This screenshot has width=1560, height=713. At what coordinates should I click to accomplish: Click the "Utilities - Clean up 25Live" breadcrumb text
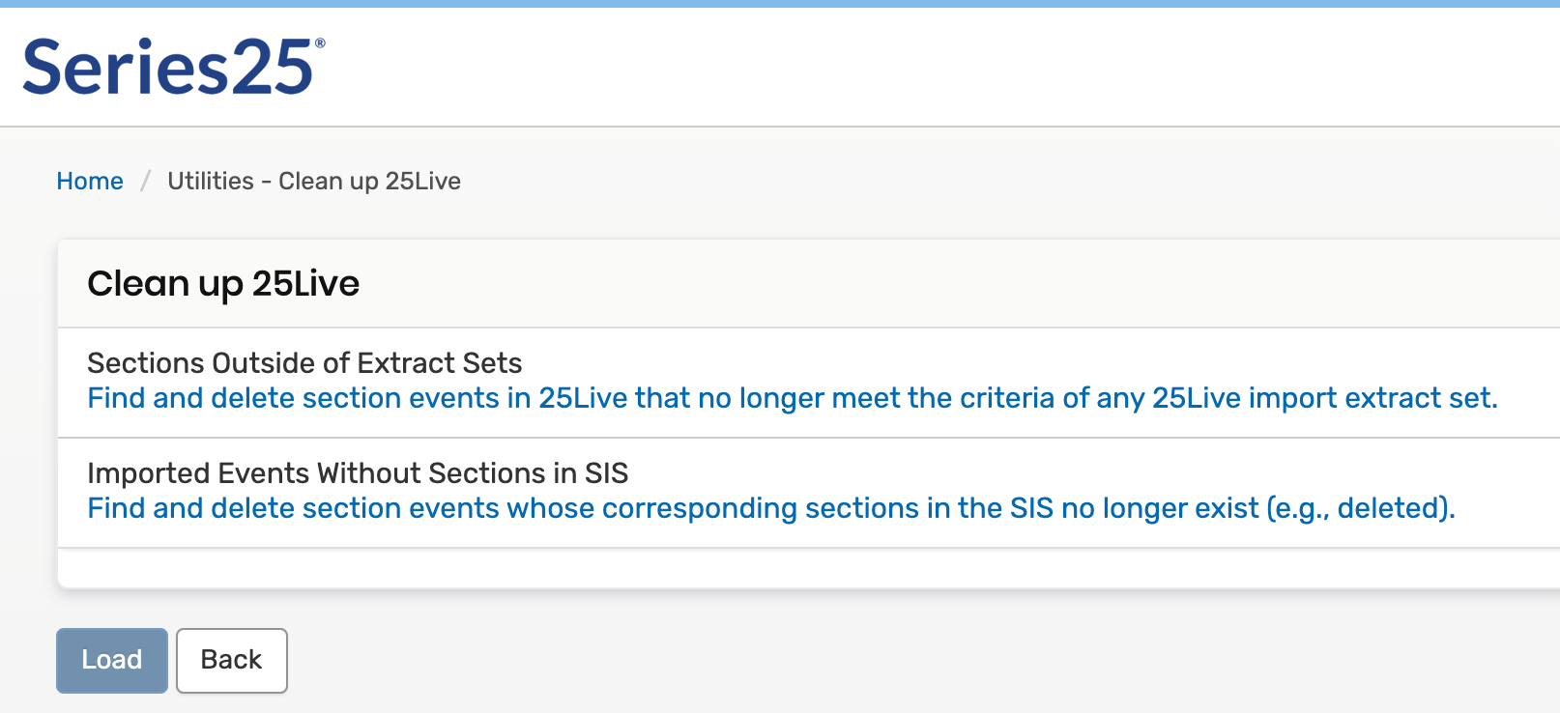(313, 182)
